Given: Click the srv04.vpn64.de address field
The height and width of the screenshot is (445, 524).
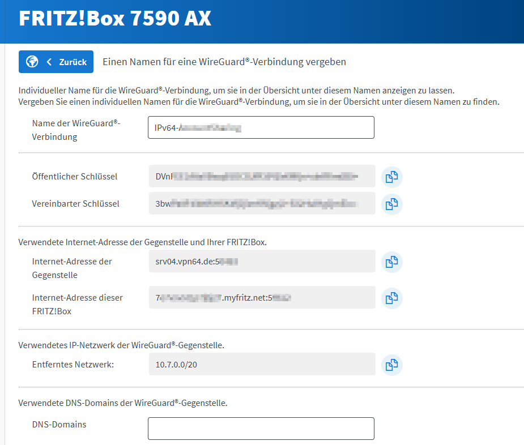Looking at the screenshot, I should point(262,262).
